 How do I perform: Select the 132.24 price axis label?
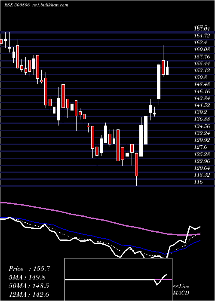[202, 133]
